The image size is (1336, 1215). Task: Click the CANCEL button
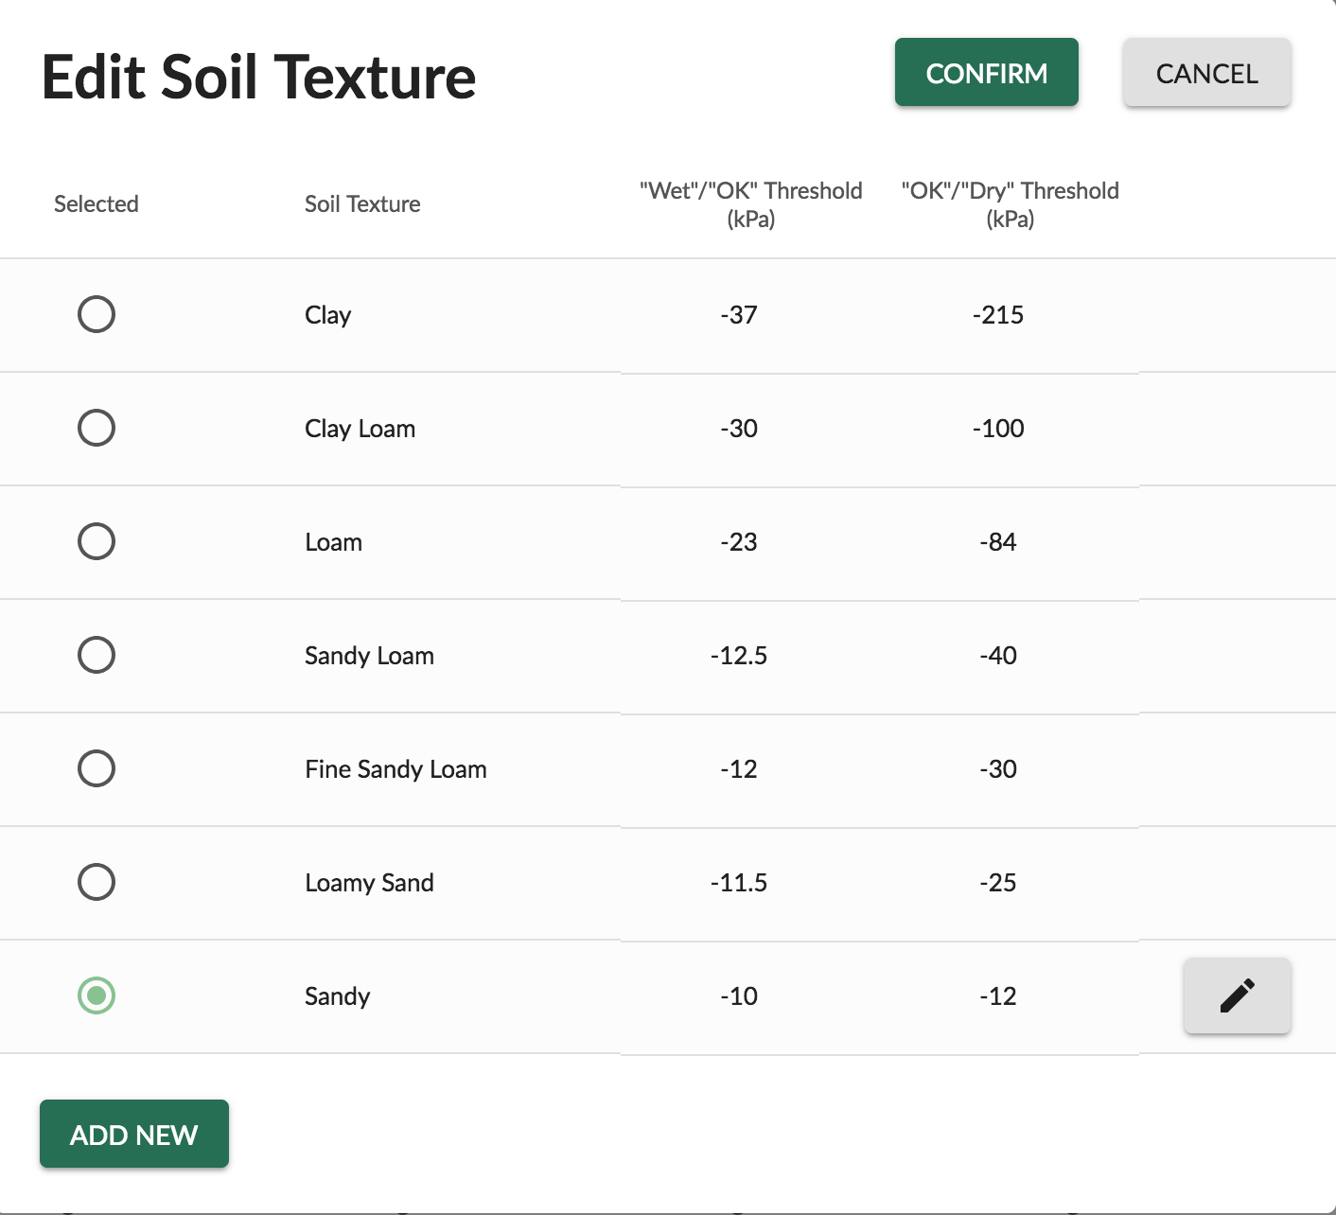coord(1206,73)
